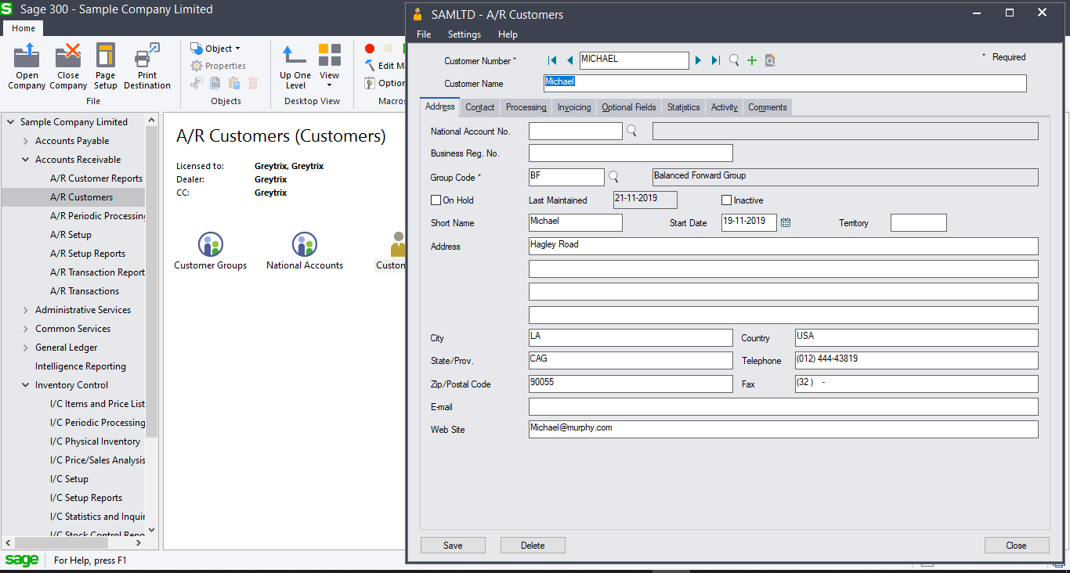The width and height of the screenshot is (1070, 573).
Task: Click the Customer Number input field
Action: click(x=634, y=60)
